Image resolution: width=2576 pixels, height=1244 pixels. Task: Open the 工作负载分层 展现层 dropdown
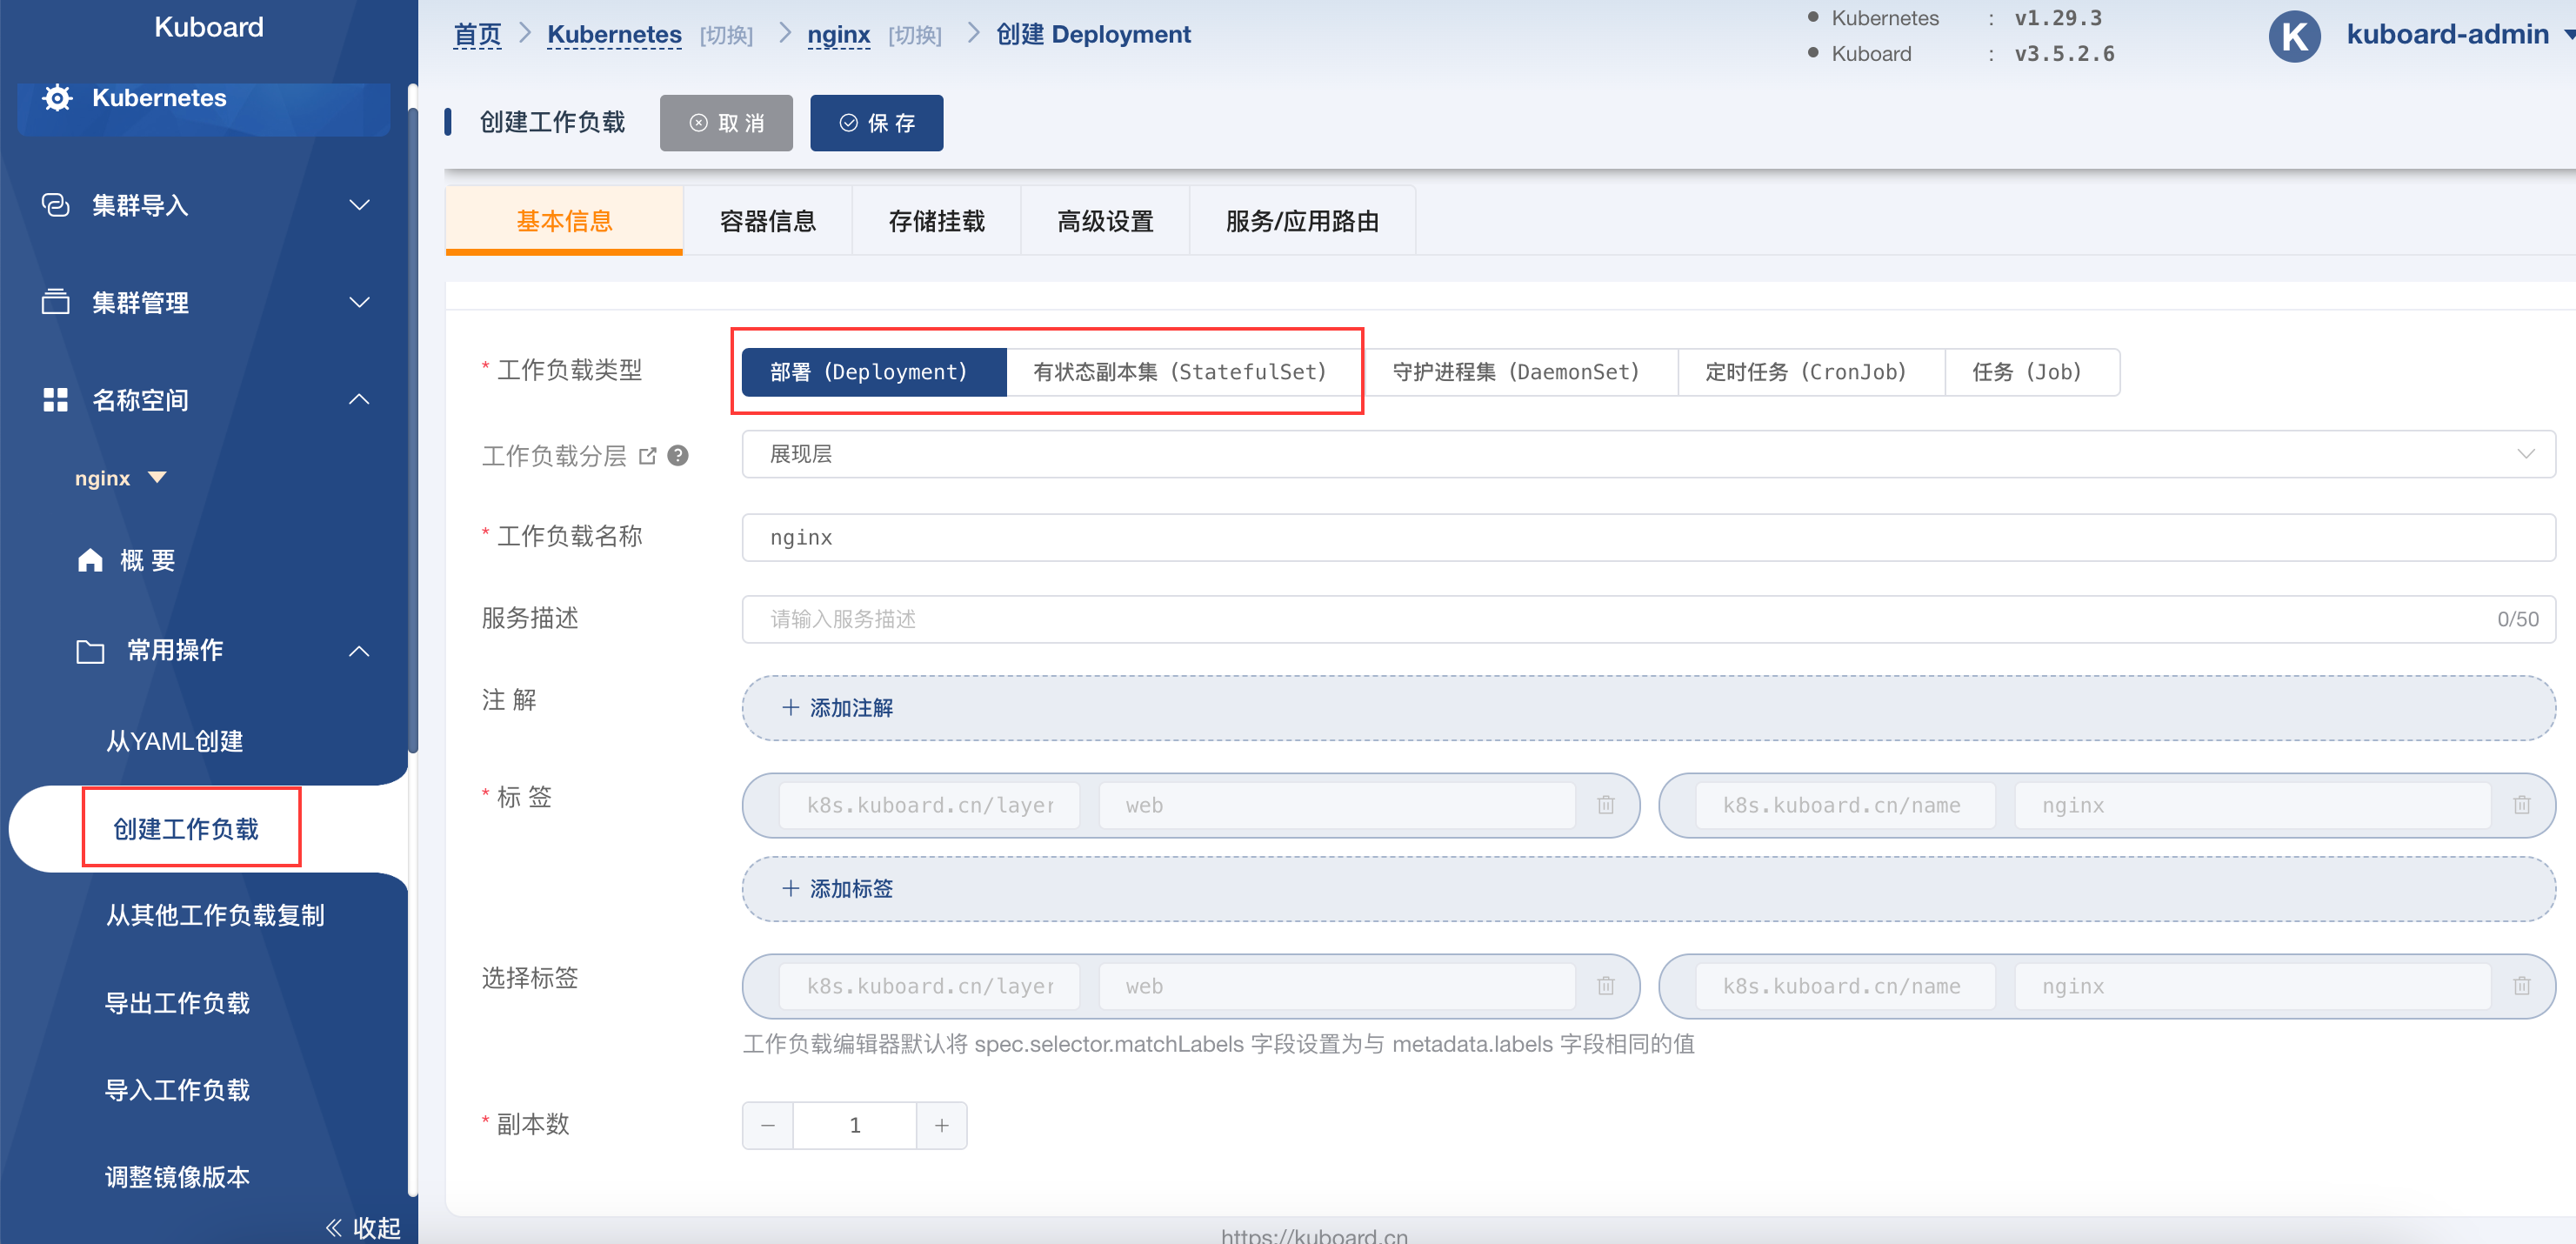coord(1647,454)
